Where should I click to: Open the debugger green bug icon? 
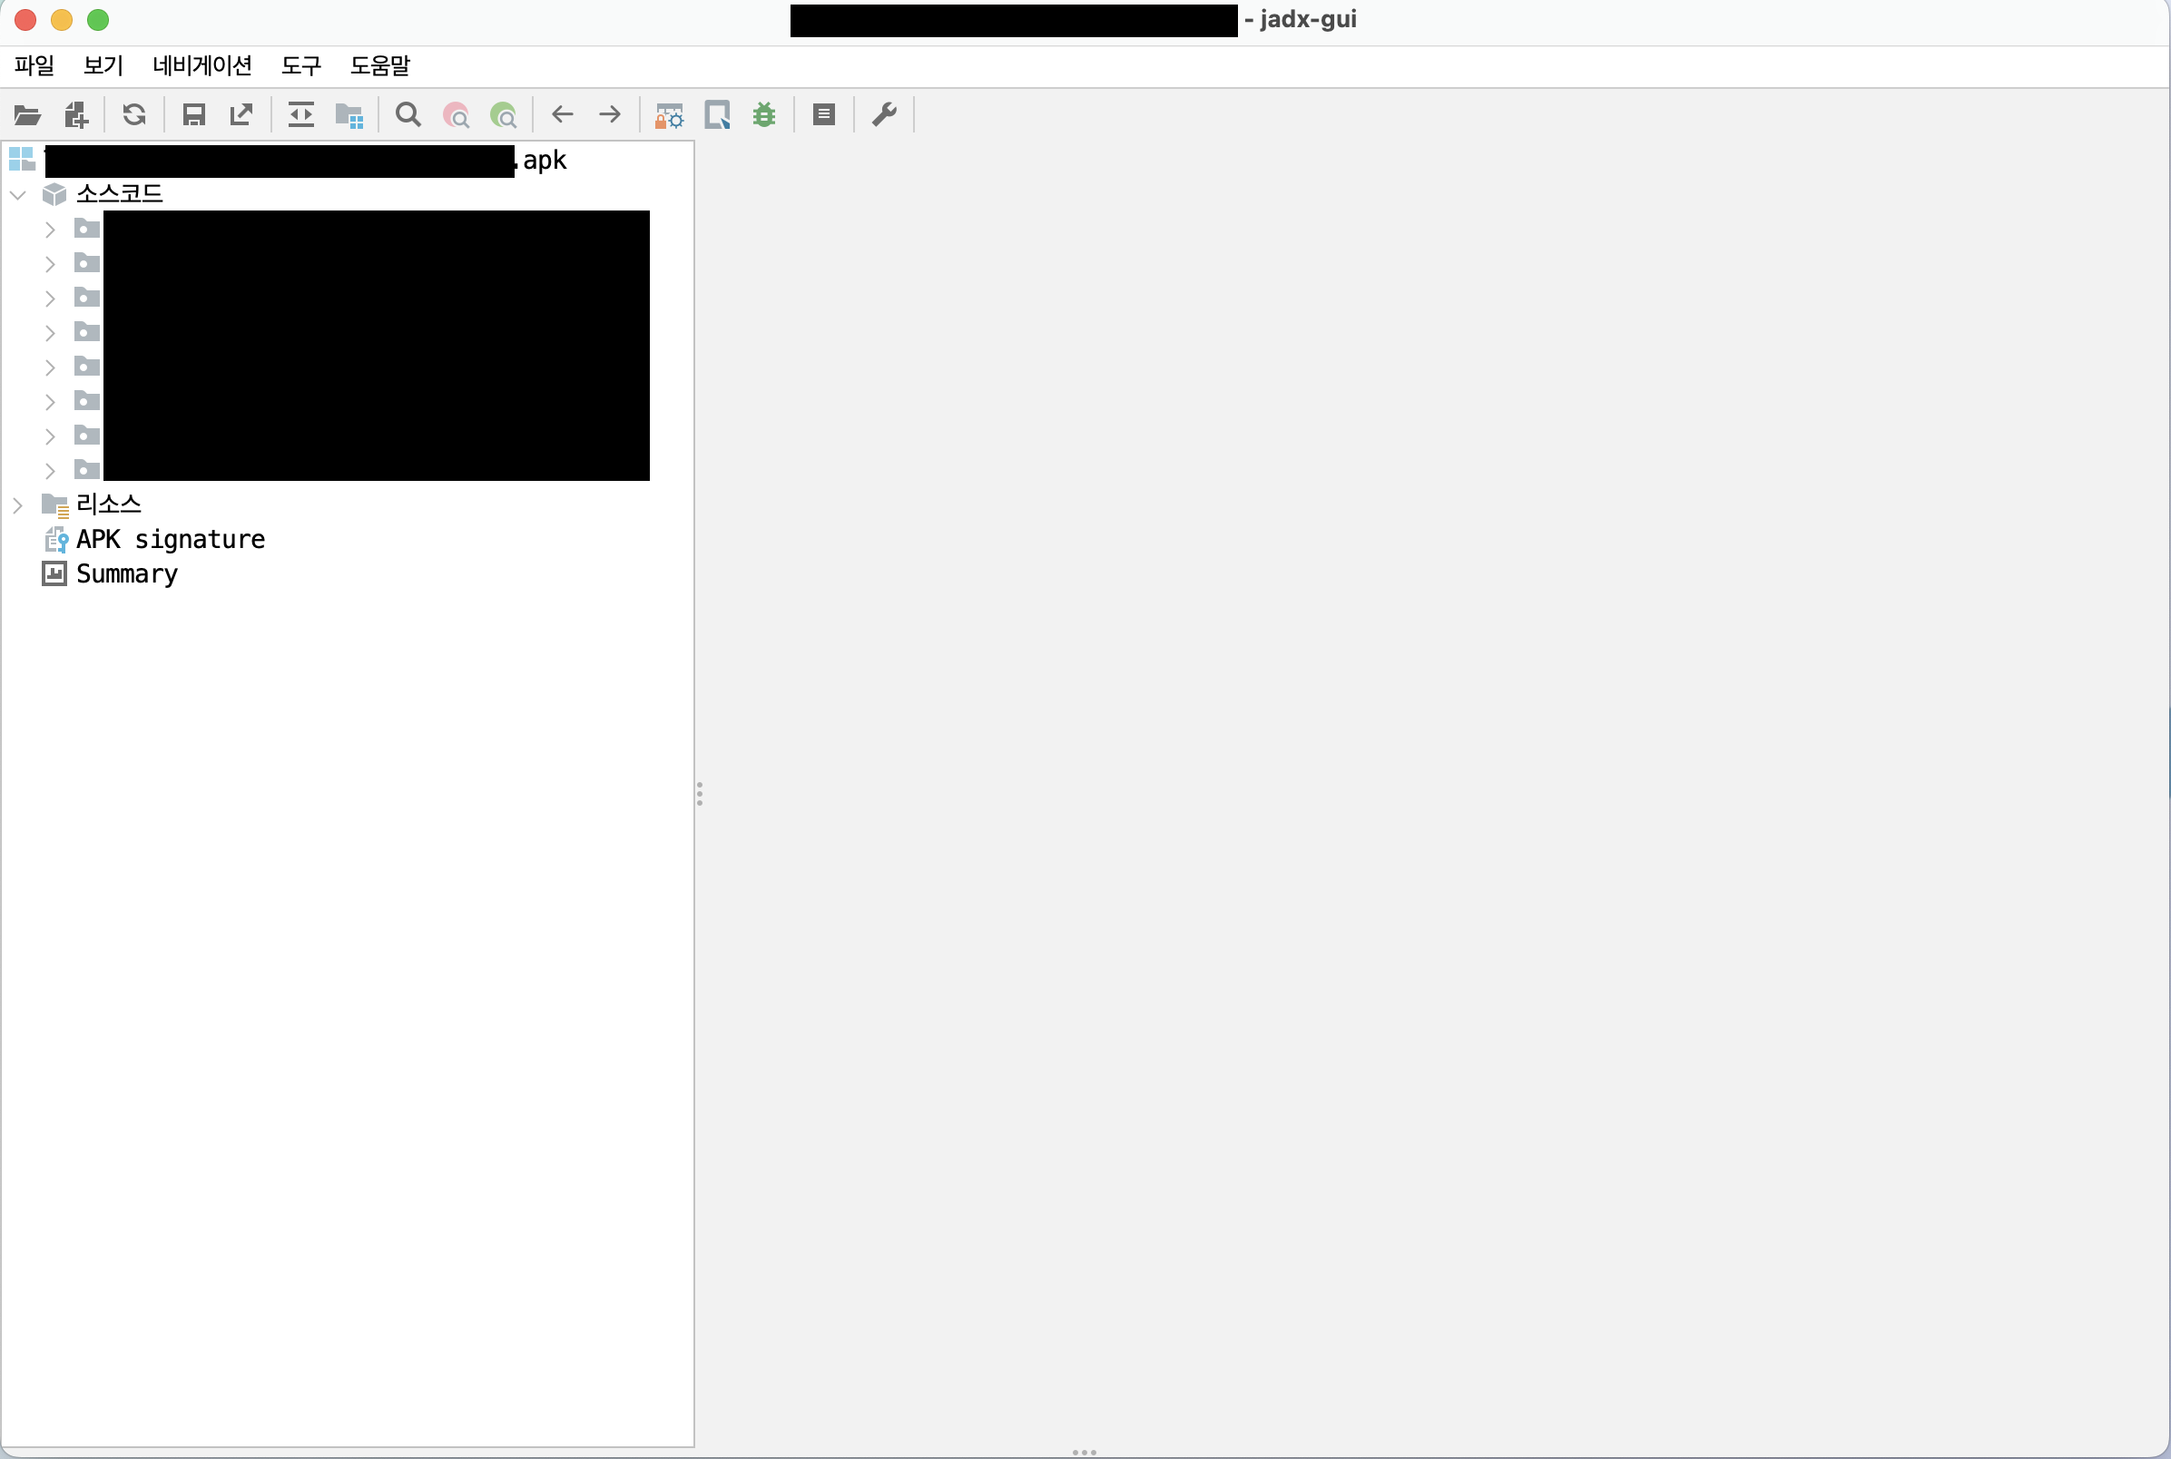[764, 115]
